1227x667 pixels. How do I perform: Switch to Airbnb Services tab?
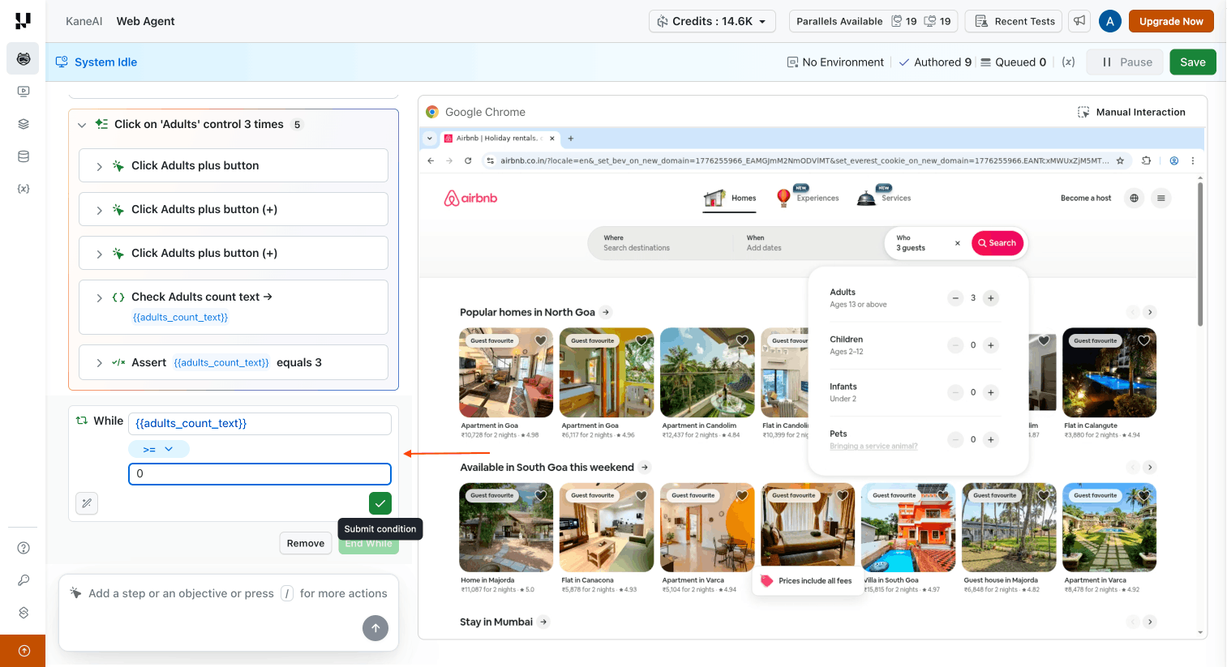tap(885, 198)
